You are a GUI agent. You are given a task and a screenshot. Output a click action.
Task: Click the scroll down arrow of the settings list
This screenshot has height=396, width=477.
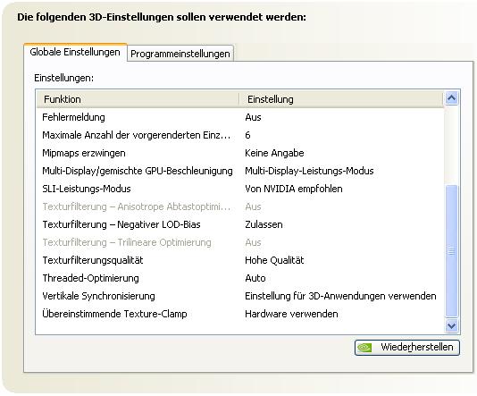tap(451, 325)
